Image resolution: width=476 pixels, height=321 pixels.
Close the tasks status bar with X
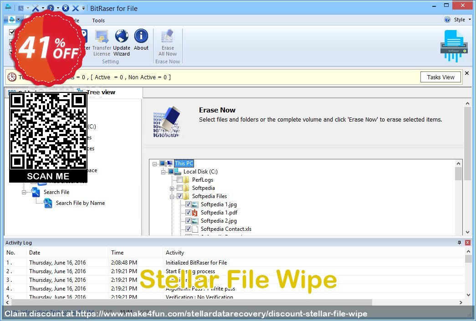tap(467, 73)
